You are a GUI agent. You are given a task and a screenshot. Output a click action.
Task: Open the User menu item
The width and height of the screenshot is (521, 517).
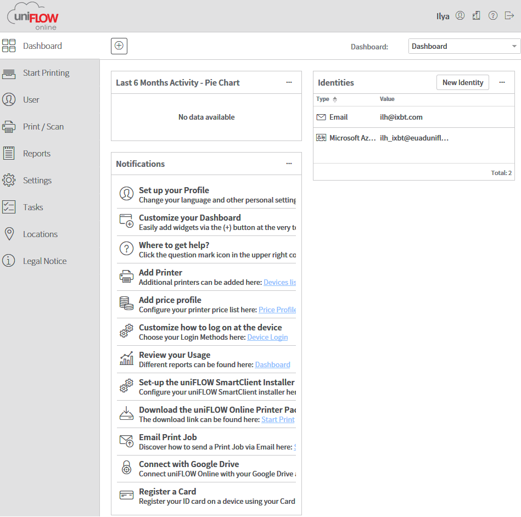[x=50, y=100]
